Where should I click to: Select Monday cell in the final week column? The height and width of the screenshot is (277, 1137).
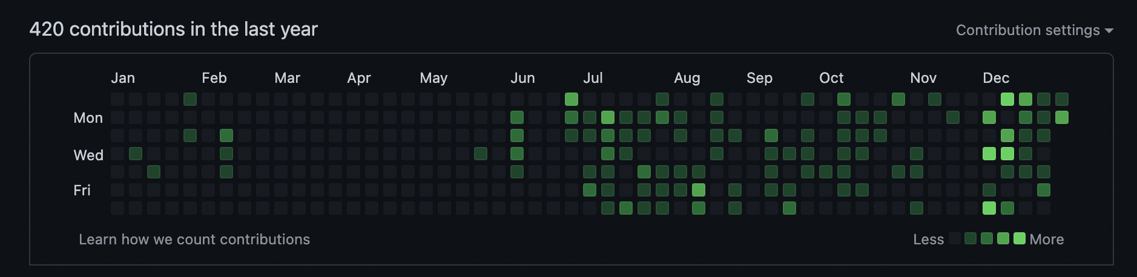[x=1062, y=117]
